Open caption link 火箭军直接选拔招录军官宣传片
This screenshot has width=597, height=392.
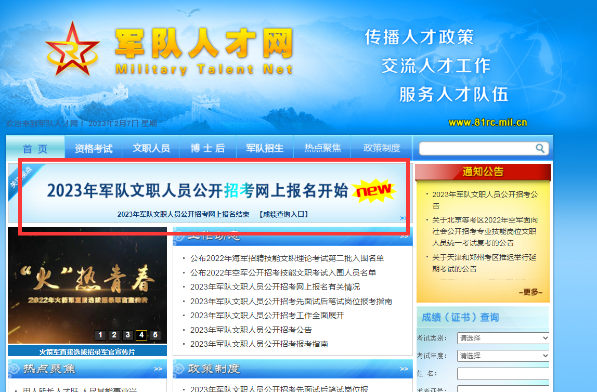[87, 352]
